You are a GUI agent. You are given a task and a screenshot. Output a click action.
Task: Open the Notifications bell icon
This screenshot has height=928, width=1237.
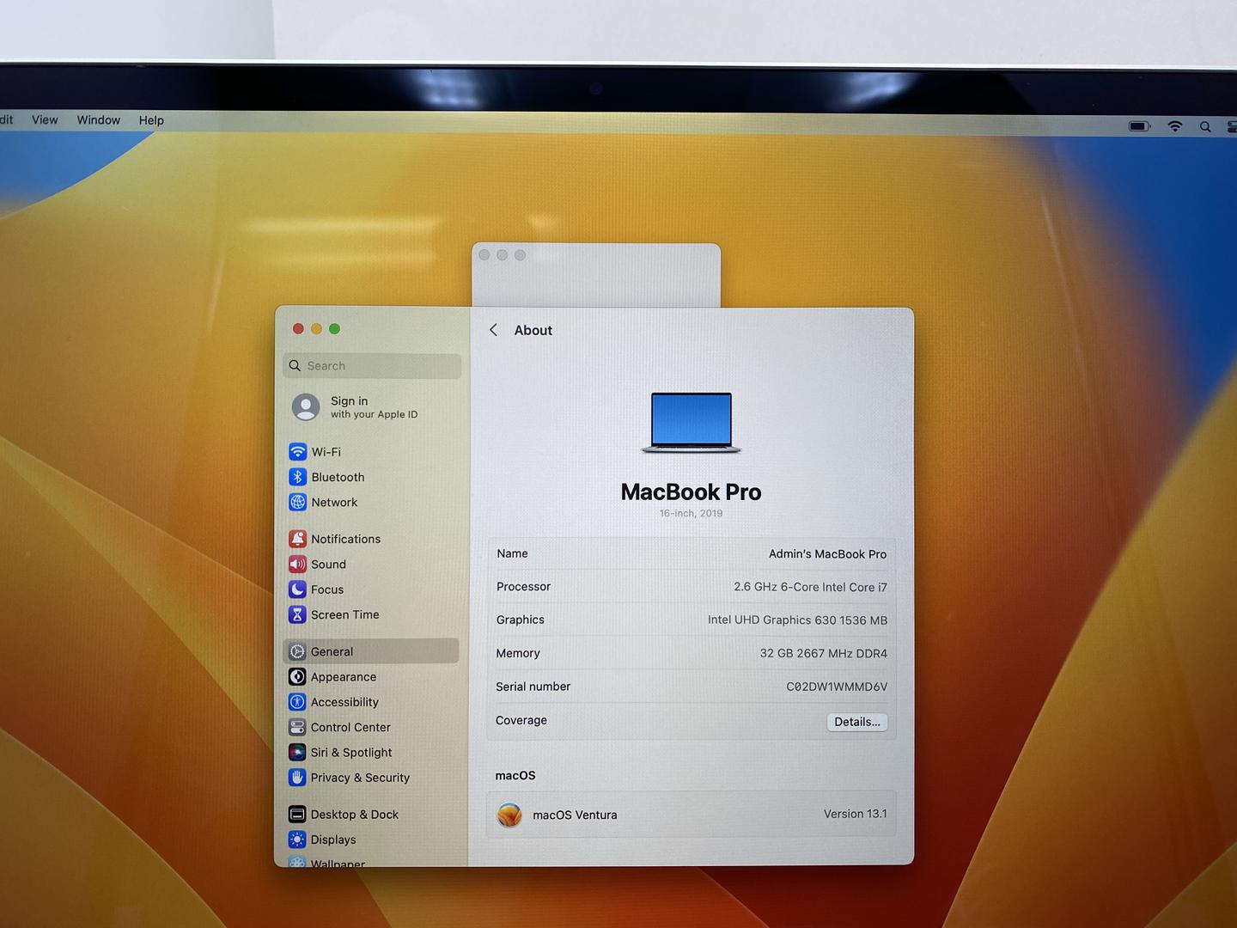297,539
